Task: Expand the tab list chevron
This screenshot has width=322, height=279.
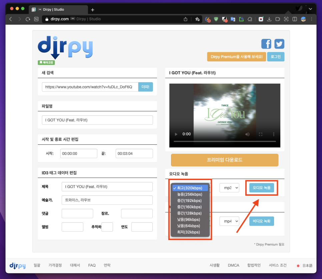Action: coord(310,9)
